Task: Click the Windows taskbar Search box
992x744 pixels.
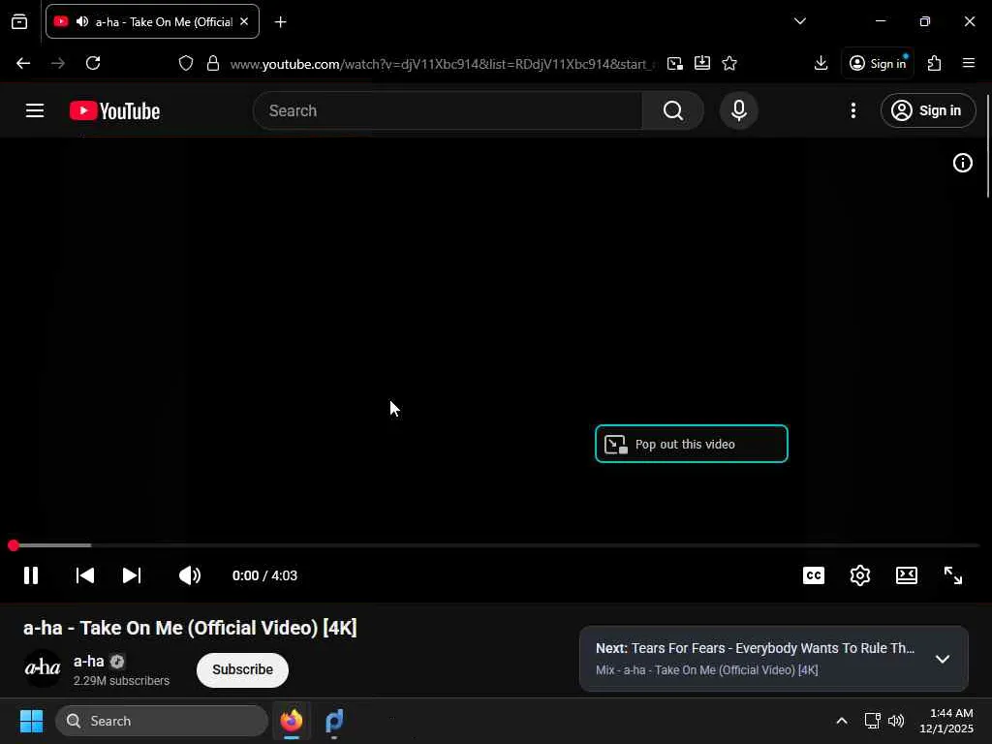Action: pyautogui.click(x=162, y=721)
